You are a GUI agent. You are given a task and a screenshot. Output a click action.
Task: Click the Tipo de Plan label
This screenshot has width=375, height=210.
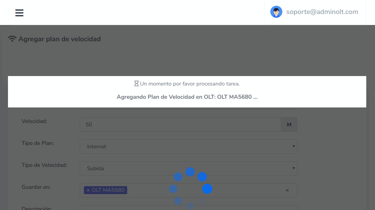point(38,143)
